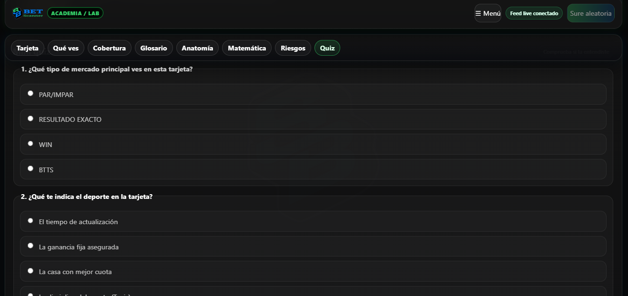The image size is (628, 296).
Task: Choose "La ganancia fija asegurada" option
Action: click(30, 245)
